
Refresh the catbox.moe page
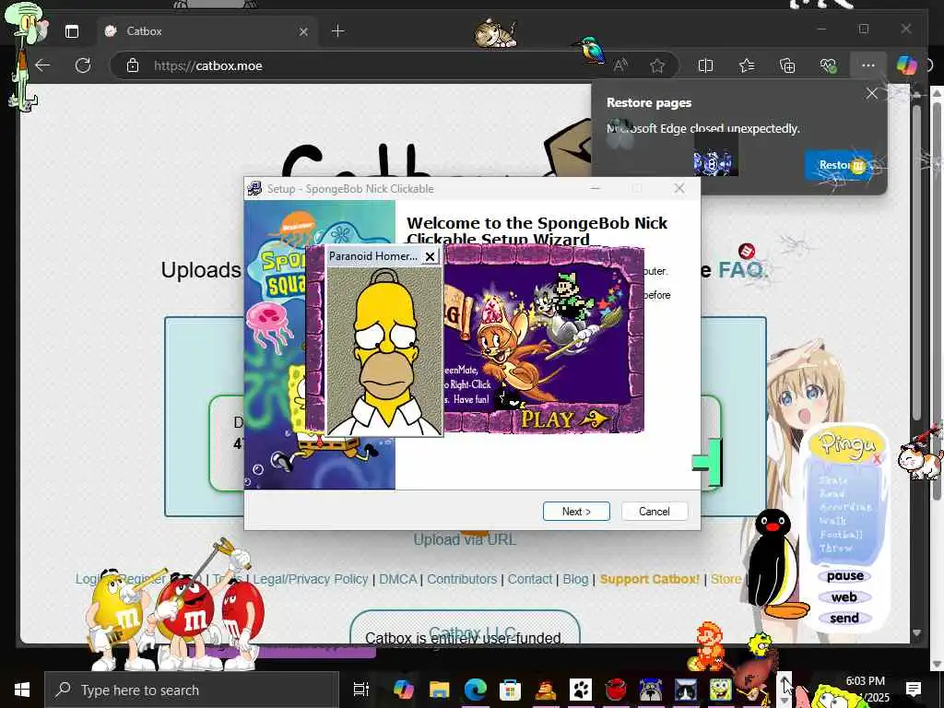tap(83, 65)
